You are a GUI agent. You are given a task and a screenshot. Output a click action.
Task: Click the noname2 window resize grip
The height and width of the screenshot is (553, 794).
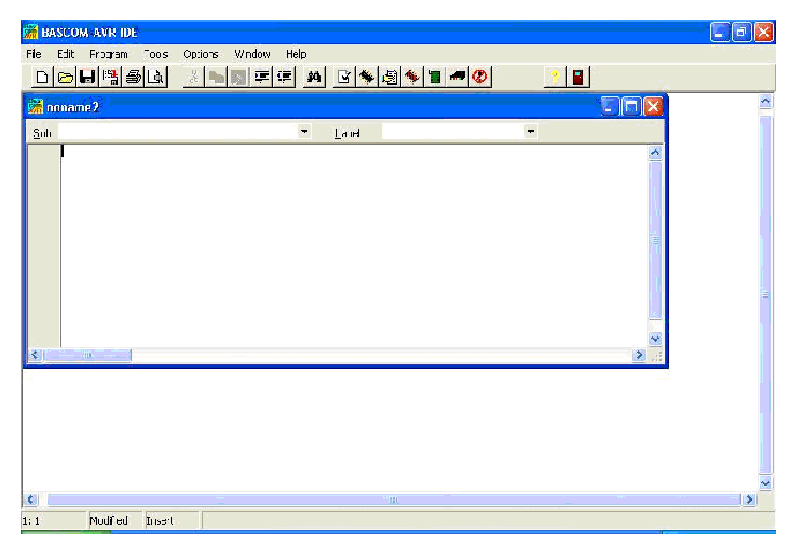(657, 356)
